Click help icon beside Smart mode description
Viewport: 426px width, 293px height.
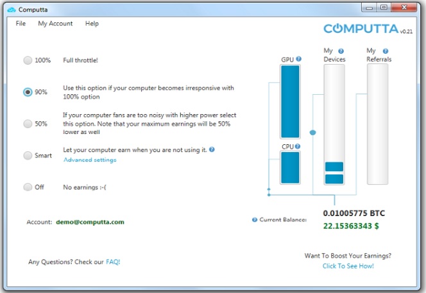coord(212,149)
